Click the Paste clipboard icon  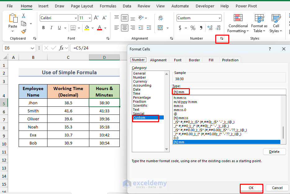point(13,18)
